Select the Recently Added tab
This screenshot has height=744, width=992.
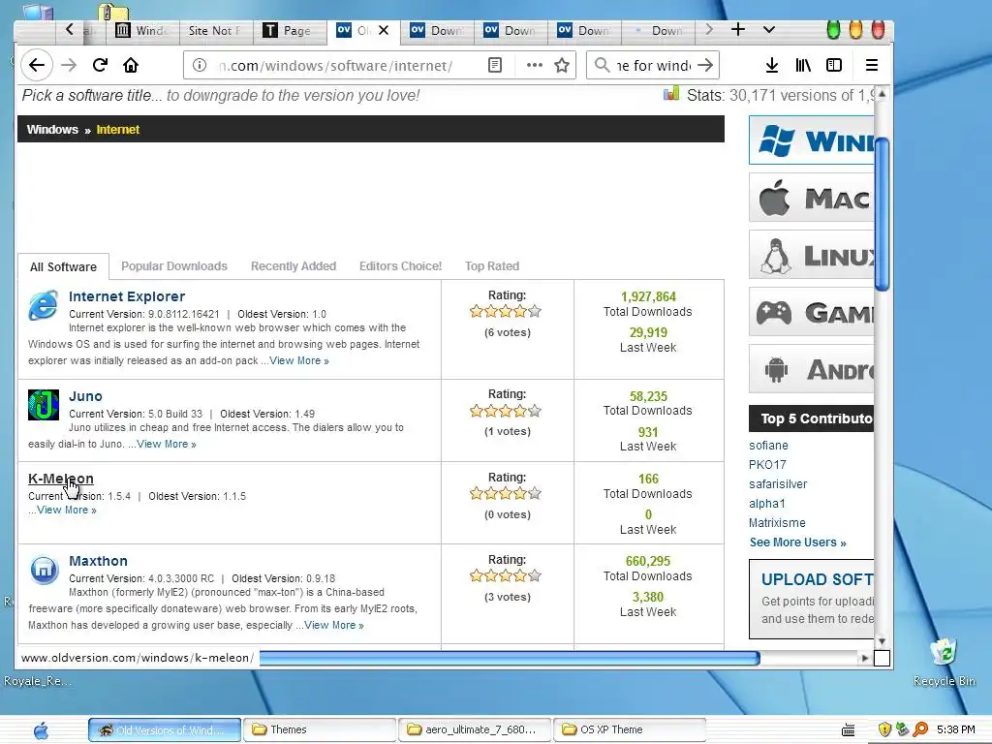point(294,266)
